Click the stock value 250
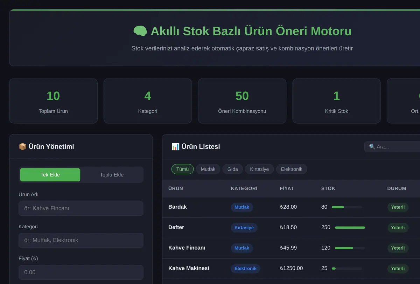This screenshot has width=420, height=284. 326,227
